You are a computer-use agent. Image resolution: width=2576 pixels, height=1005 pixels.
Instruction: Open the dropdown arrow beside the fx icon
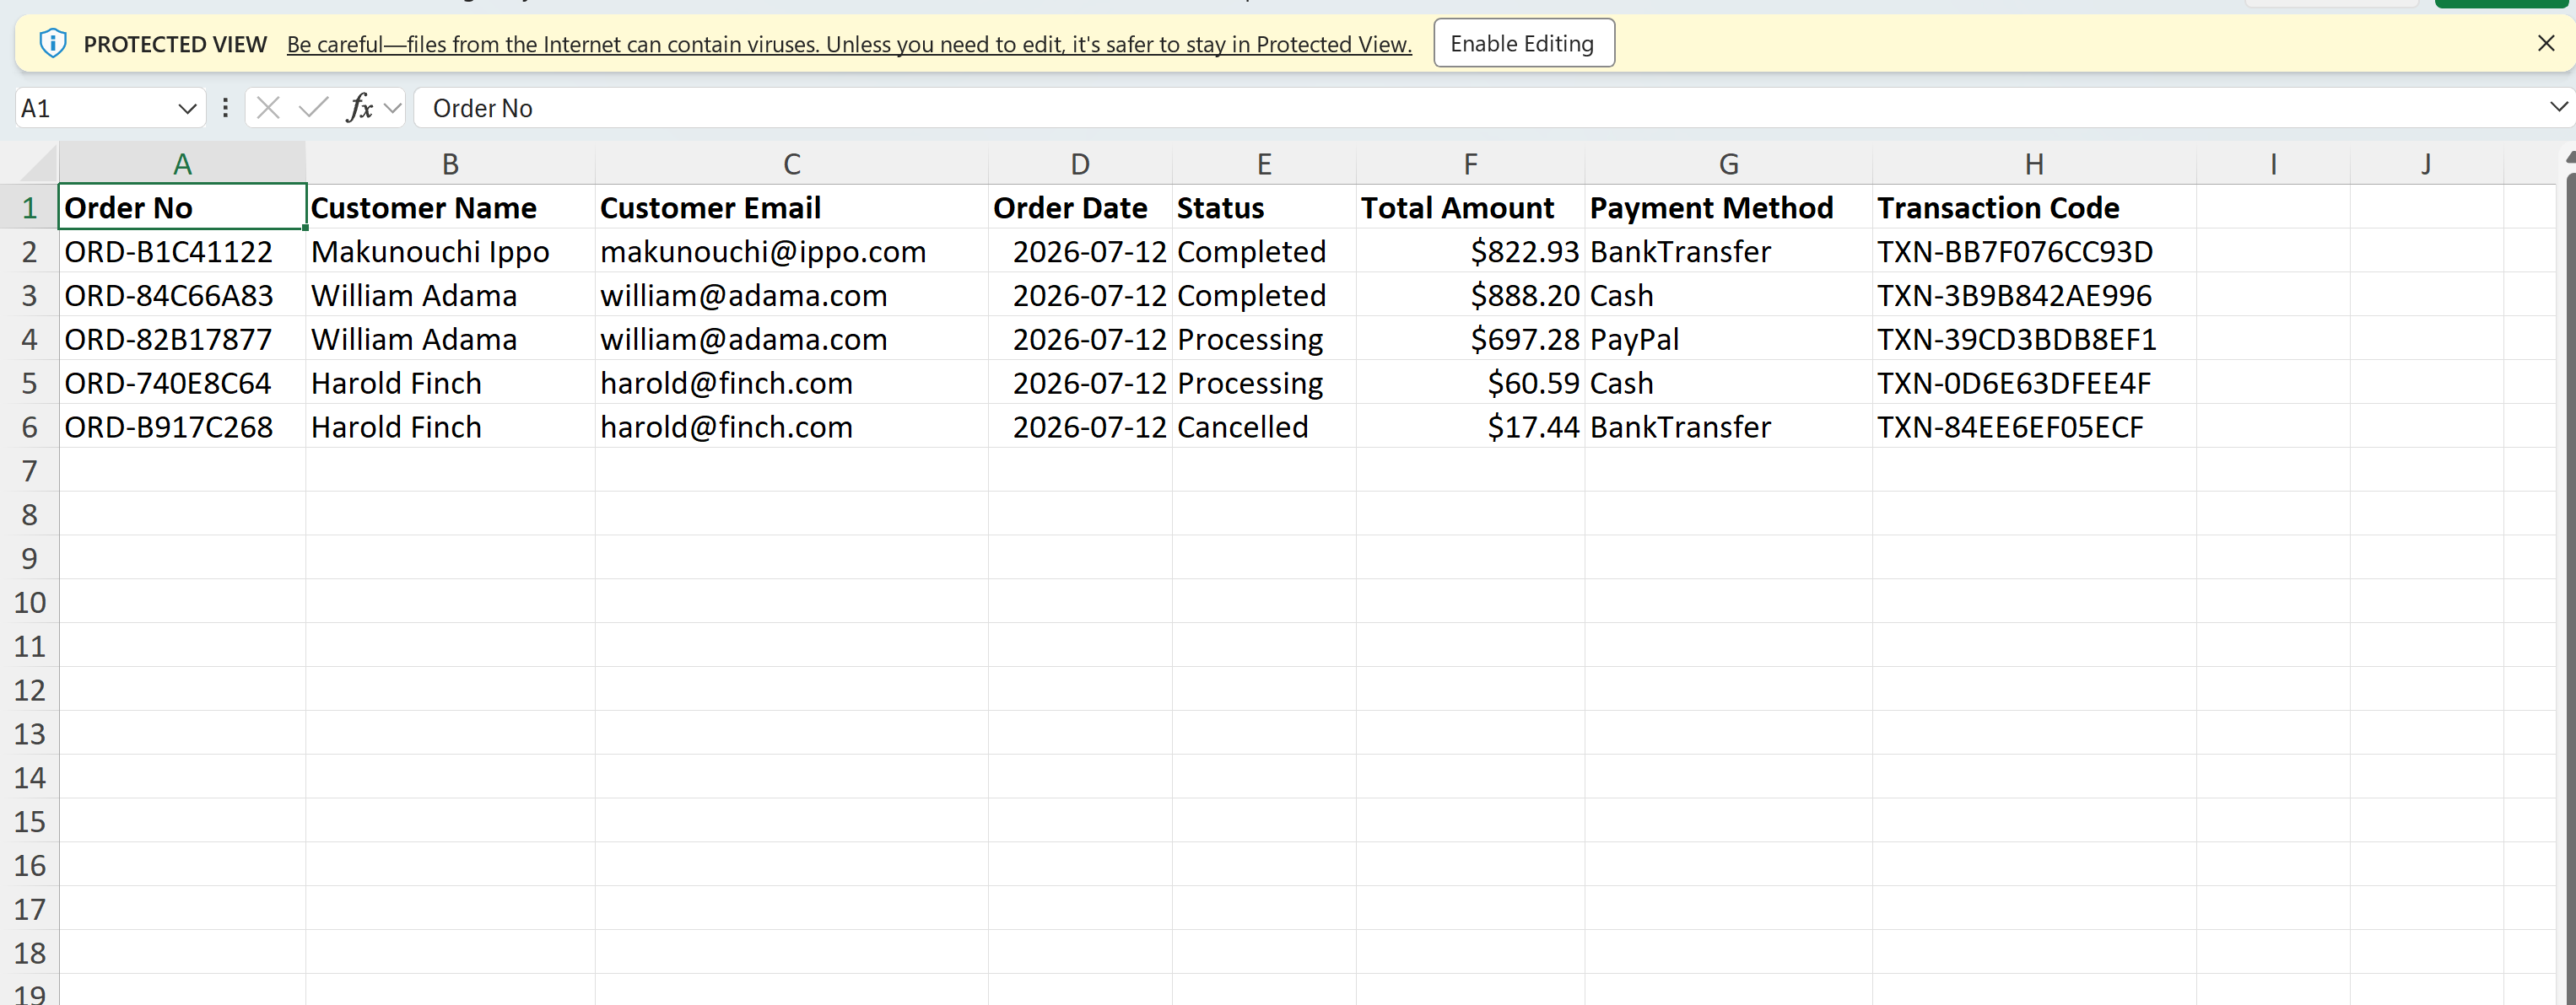click(393, 108)
